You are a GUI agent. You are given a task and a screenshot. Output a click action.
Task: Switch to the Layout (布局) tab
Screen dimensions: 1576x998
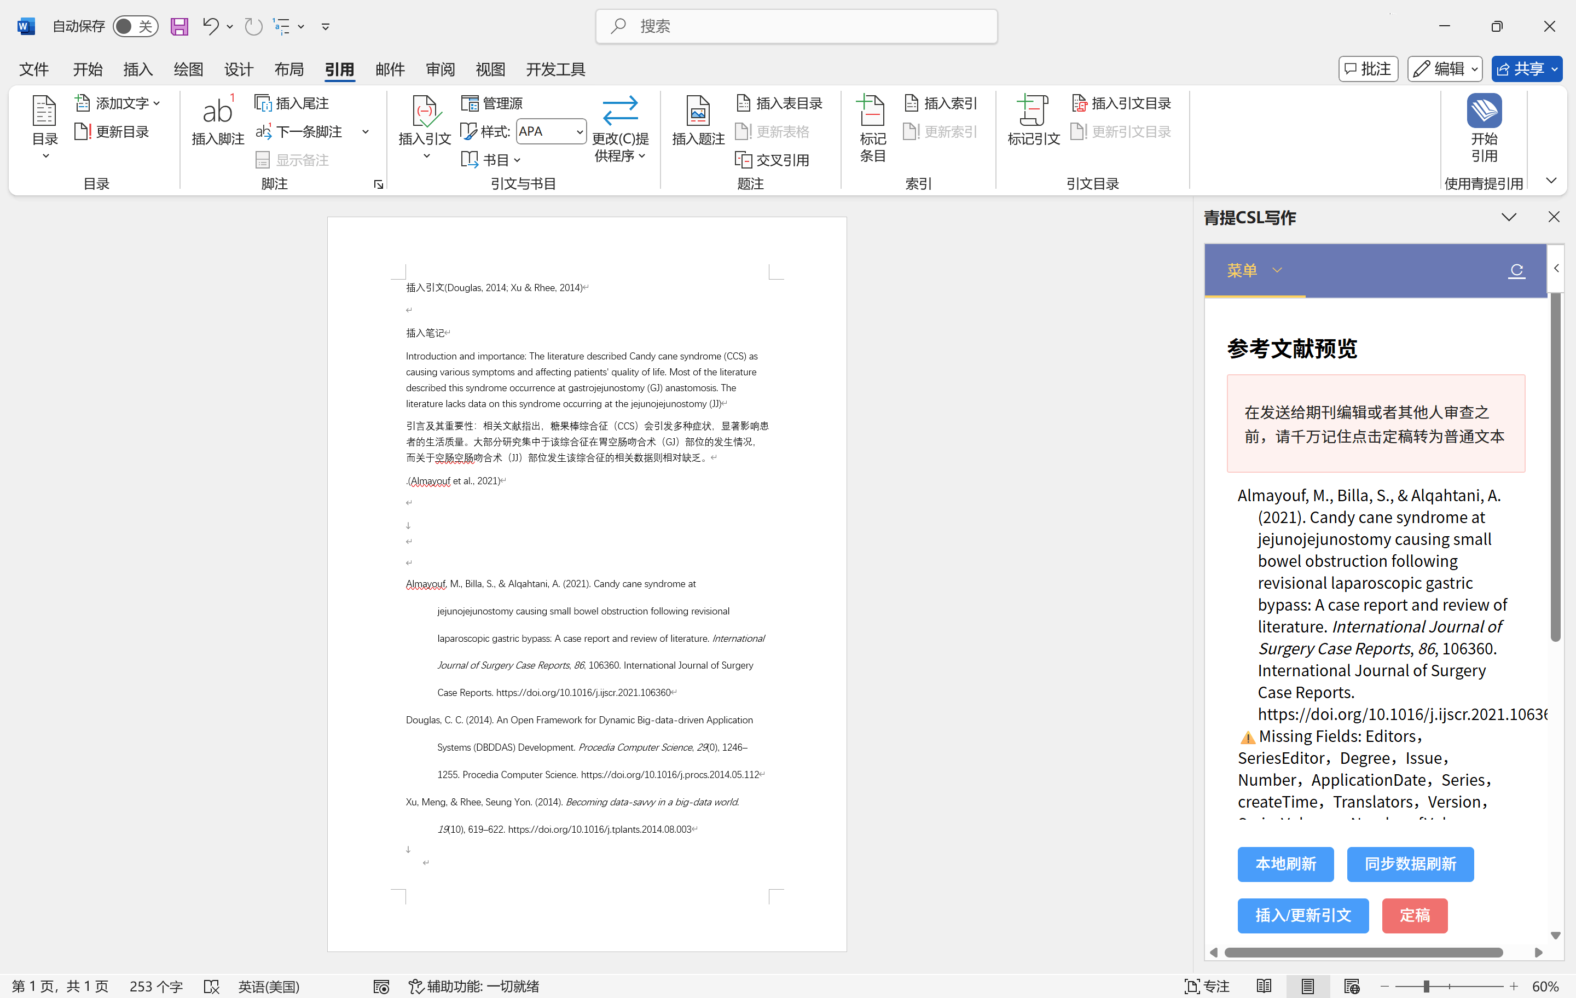tap(288, 69)
